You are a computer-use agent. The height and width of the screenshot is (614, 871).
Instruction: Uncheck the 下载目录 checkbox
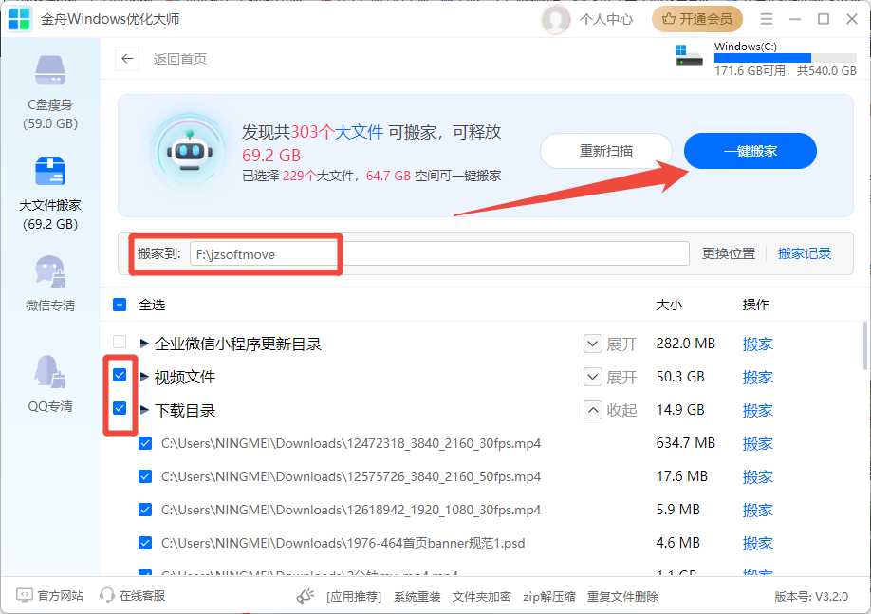click(x=120, y=408)
